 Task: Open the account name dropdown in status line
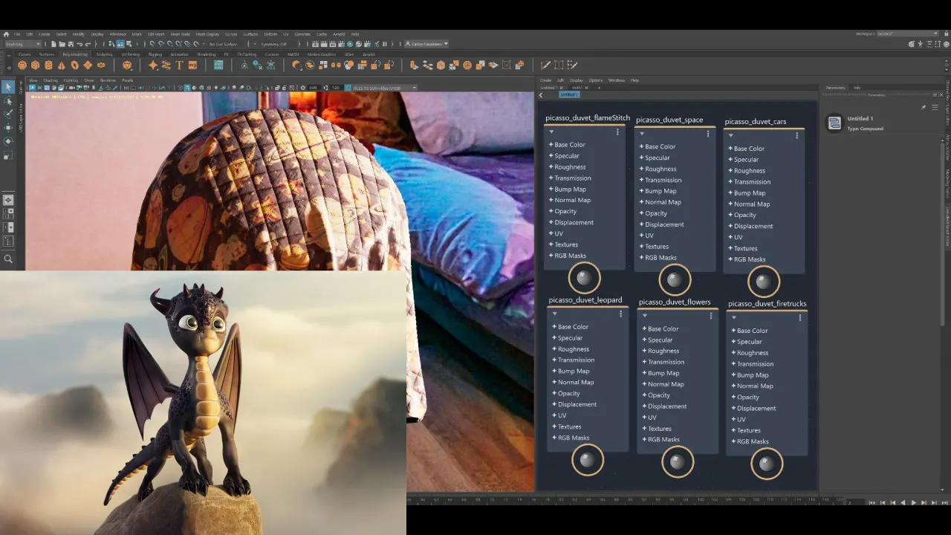[428, 44]
